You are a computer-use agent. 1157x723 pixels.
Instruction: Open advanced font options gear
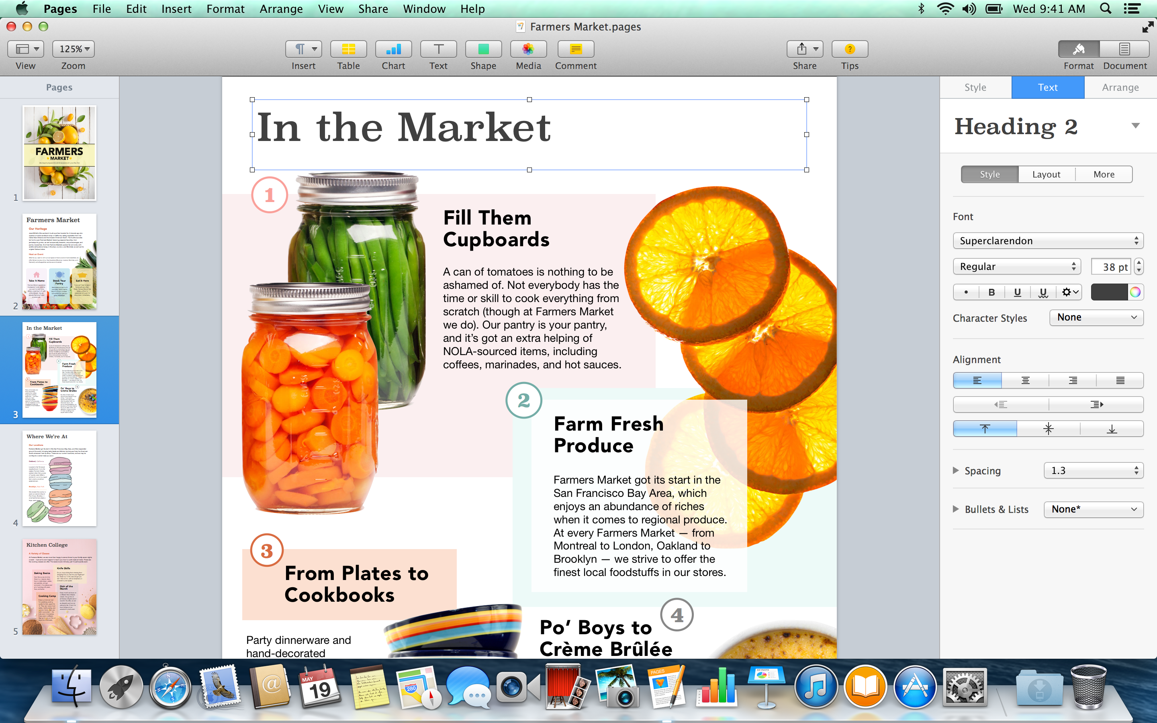click(1069, 292)
